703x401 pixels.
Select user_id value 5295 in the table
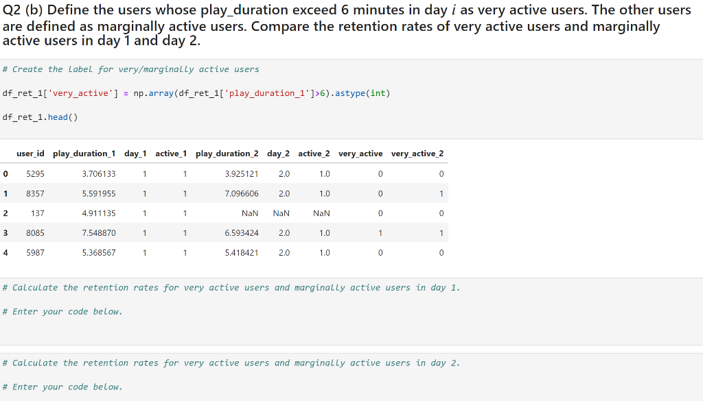point(34,173)
